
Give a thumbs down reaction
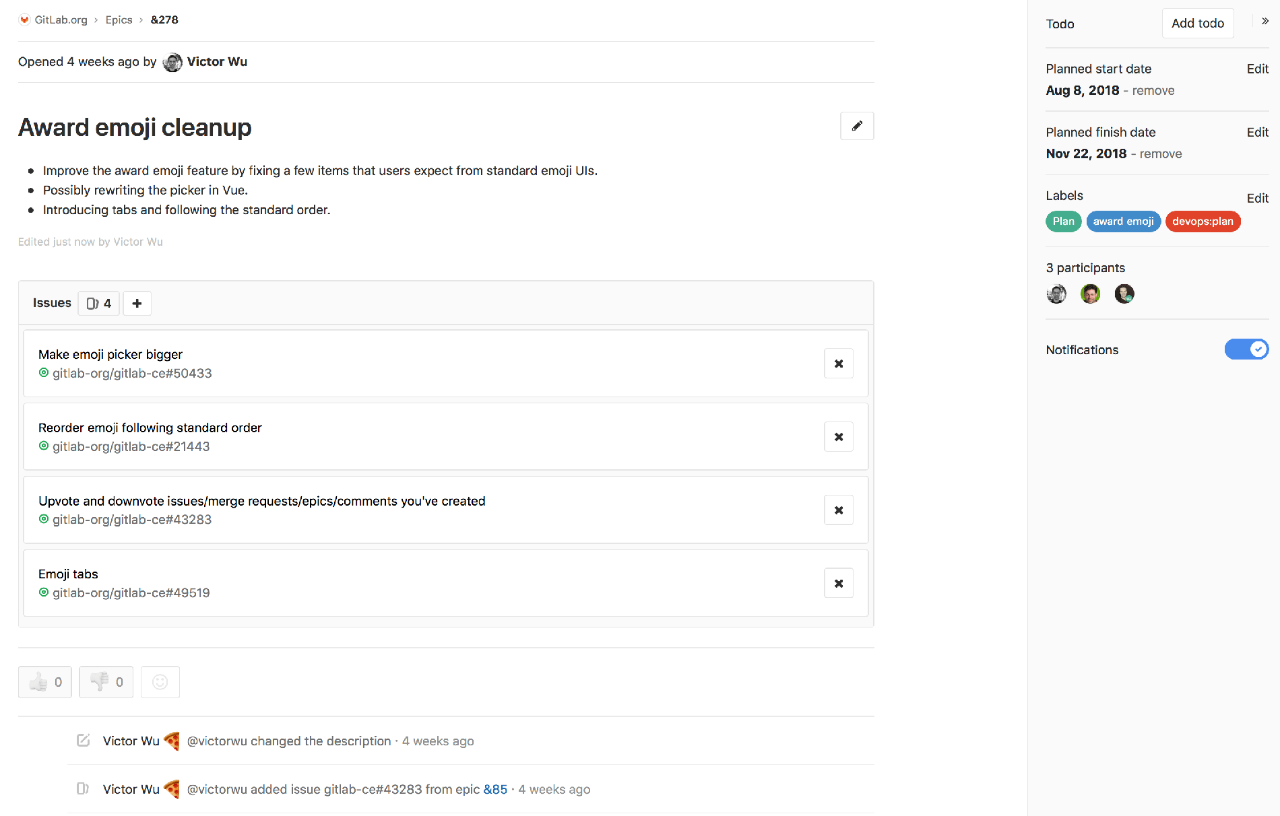[x=106, y=682]
